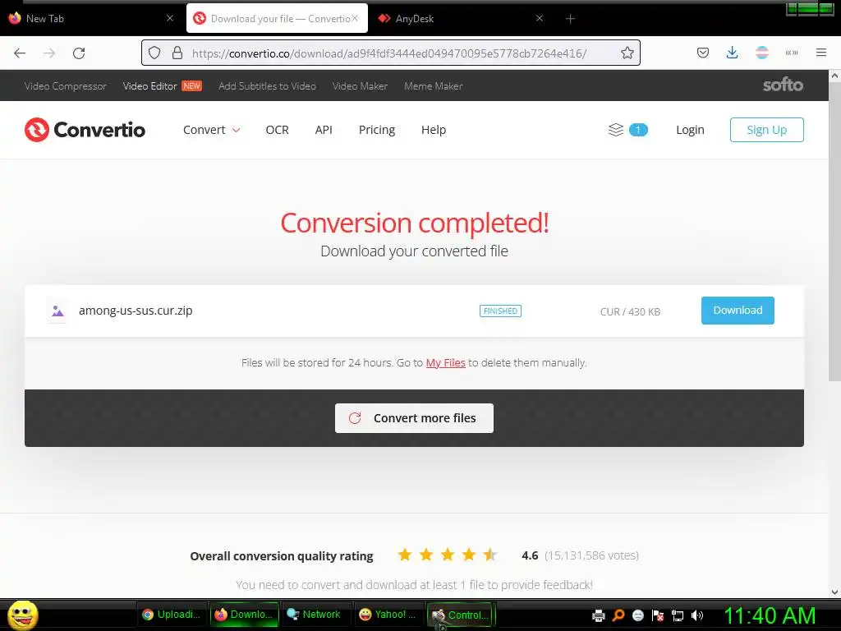This screenshot has height=631, width=841.
Task: Click the image file type icon
Action: [x=58, y=311]
